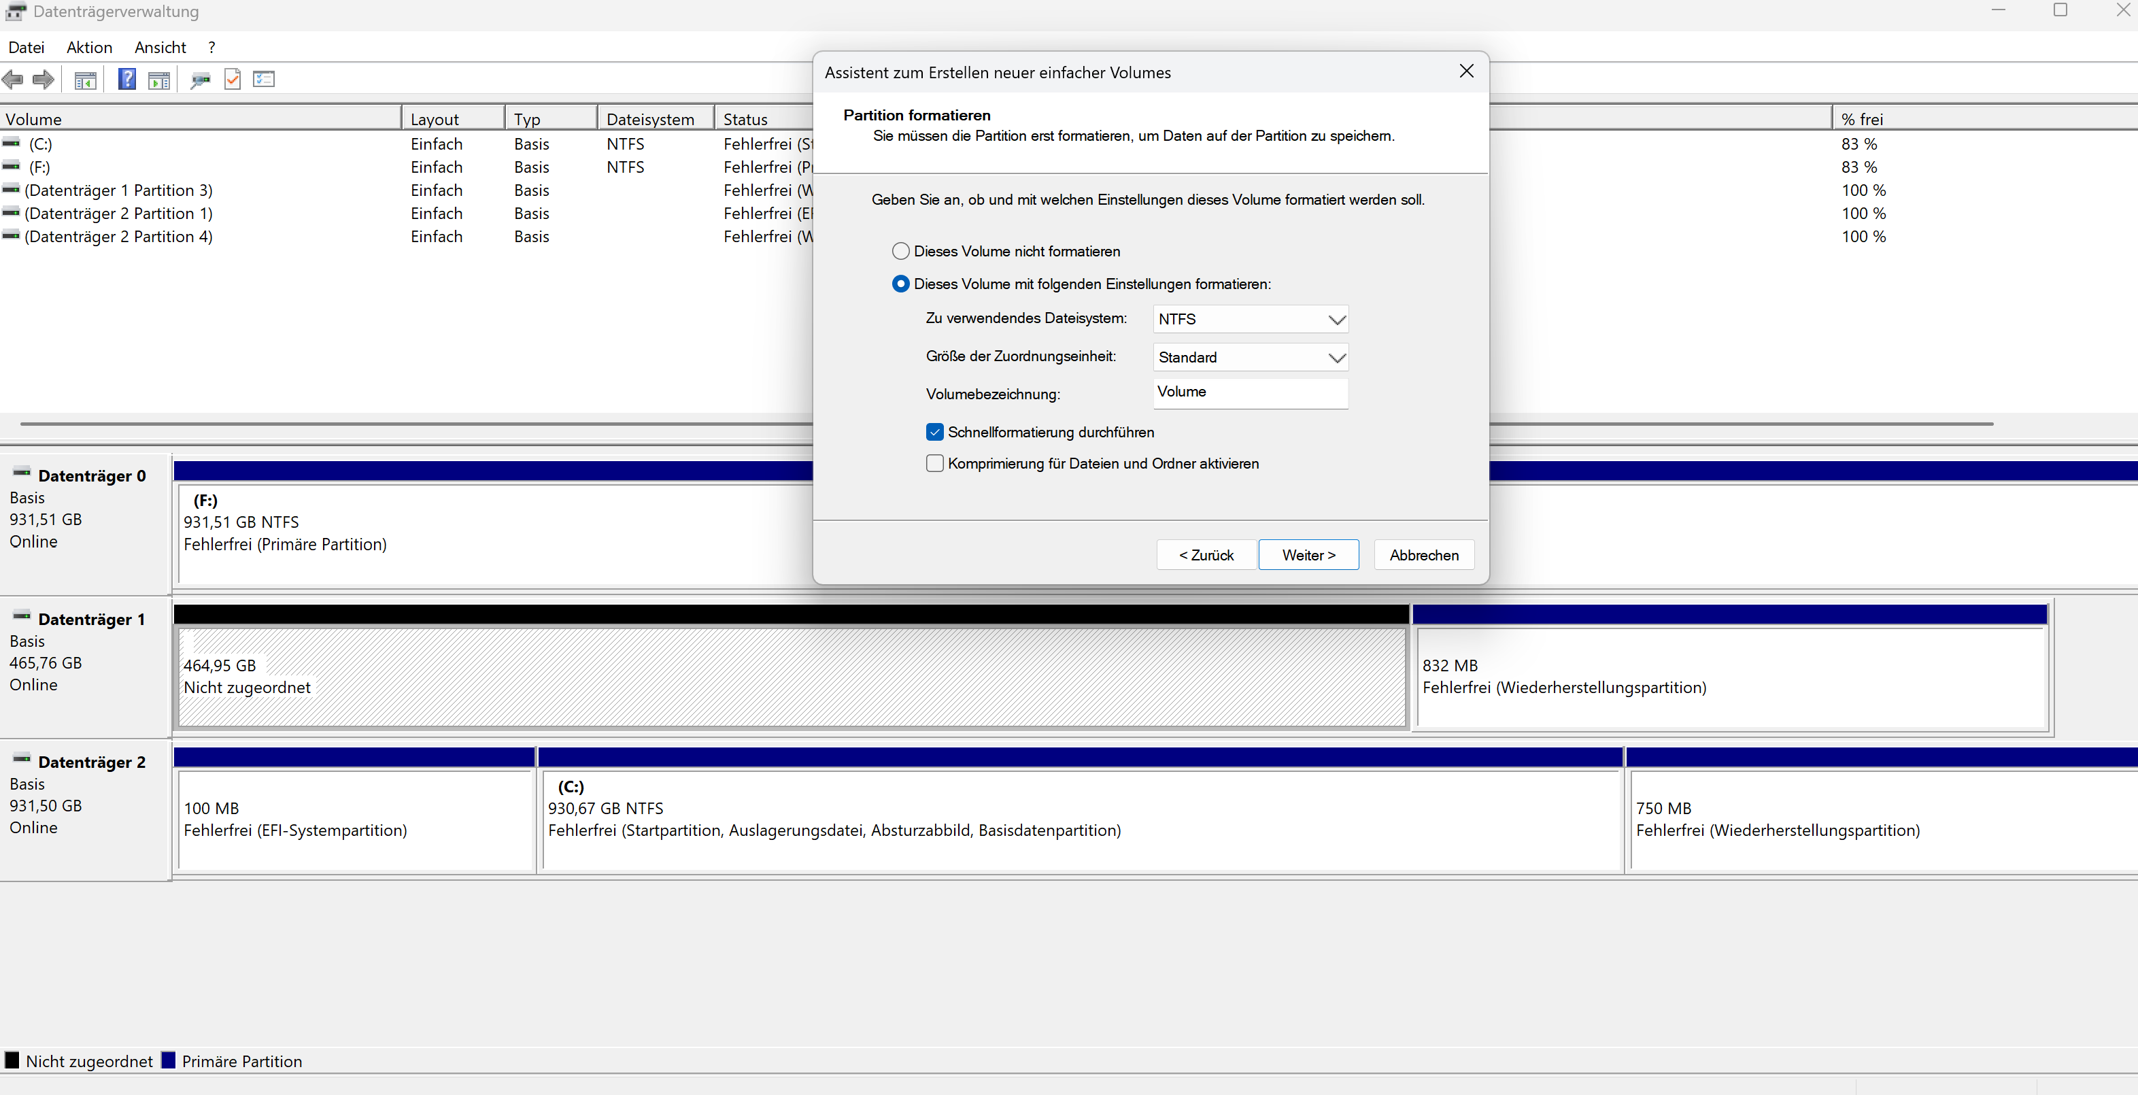The width and height of the screenshot is (2138, 1095).
Task: Click the 'Weiter >' button
Action: pyautogui.click(x=1308, y=554)
